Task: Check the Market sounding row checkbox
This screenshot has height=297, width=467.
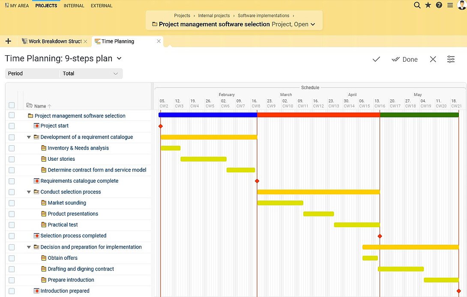Action: (12, 203)
